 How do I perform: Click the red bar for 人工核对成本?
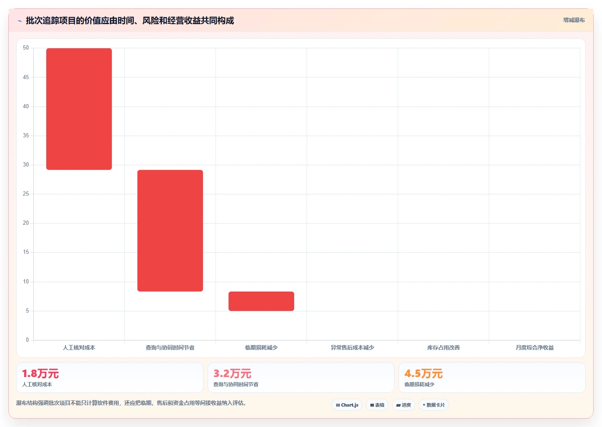click(x=79, y=109)
